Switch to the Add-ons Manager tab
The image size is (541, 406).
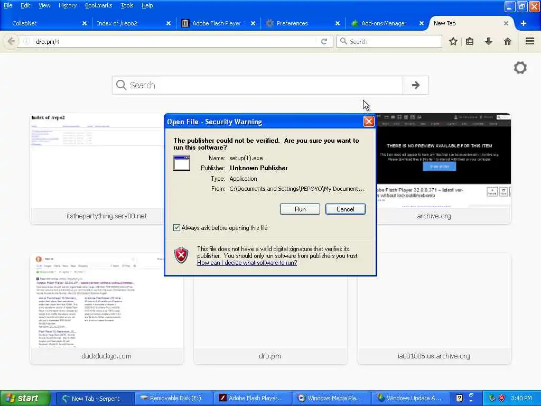(383, 23)
